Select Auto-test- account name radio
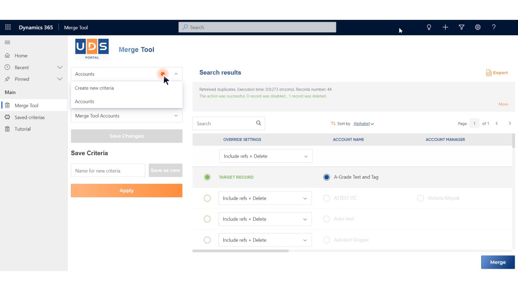Screen dimensions: 518x291 [x=327, y=219]
